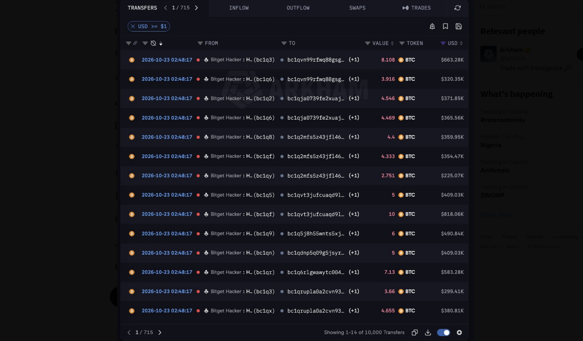The width and height of the screenshot is (583, 341).
Task: Sort by USD using its sort arrows
Action: tap(461, 43)
